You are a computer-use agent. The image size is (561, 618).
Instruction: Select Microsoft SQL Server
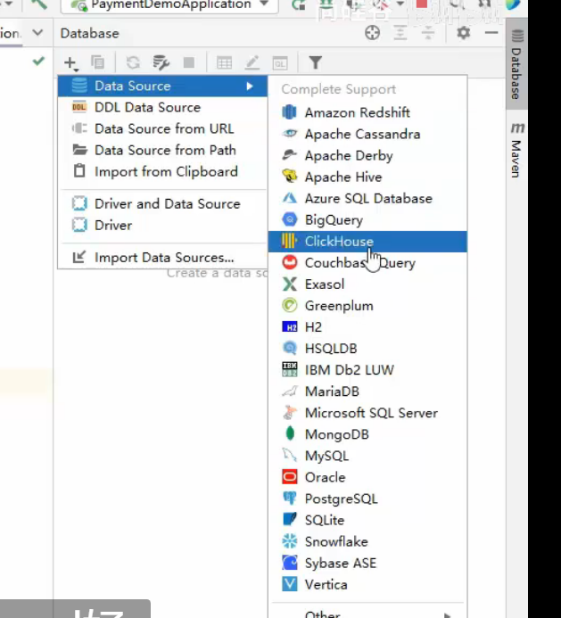[x=367, y=413]
